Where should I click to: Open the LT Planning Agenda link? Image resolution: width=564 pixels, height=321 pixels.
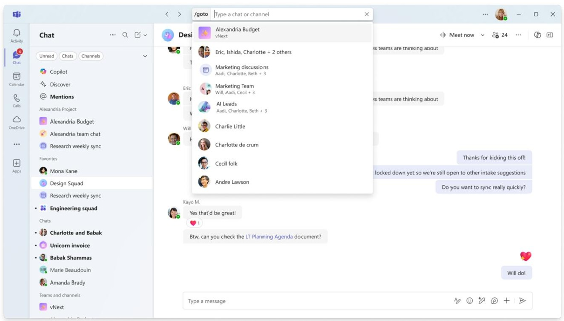click(269, 237)
